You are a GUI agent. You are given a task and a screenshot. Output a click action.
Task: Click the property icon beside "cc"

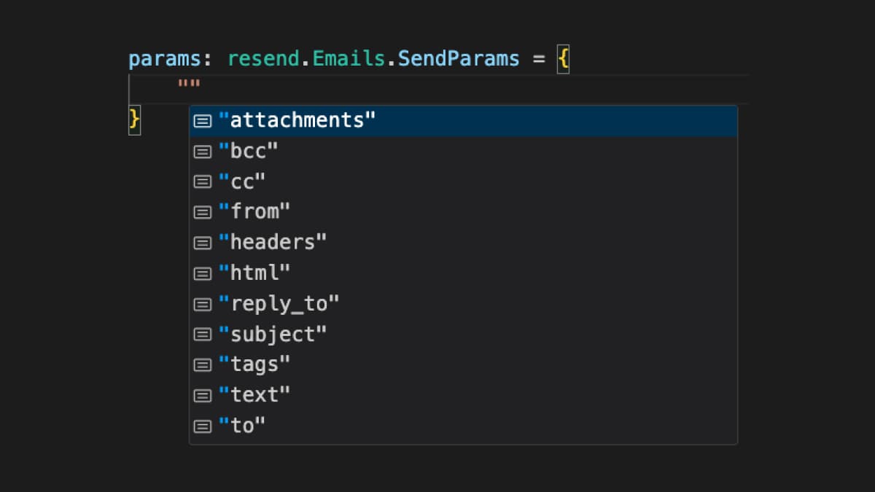tap(202, 181)
